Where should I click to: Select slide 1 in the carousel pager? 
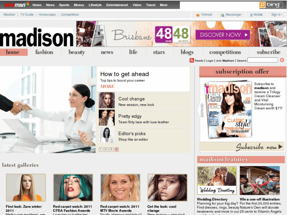(101, 149)
